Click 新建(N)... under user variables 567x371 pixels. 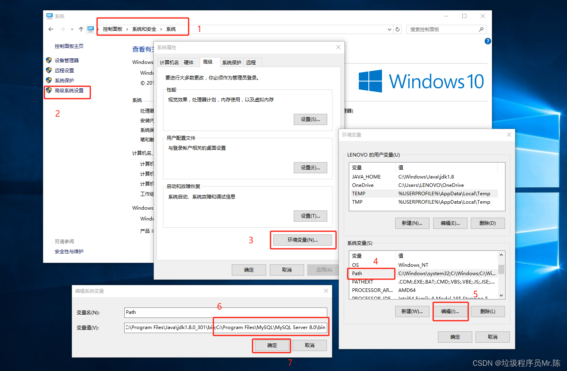point(412,223)
